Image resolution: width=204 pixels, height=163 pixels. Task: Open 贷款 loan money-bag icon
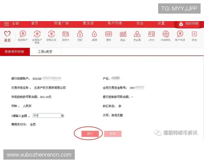click(80, 34)
